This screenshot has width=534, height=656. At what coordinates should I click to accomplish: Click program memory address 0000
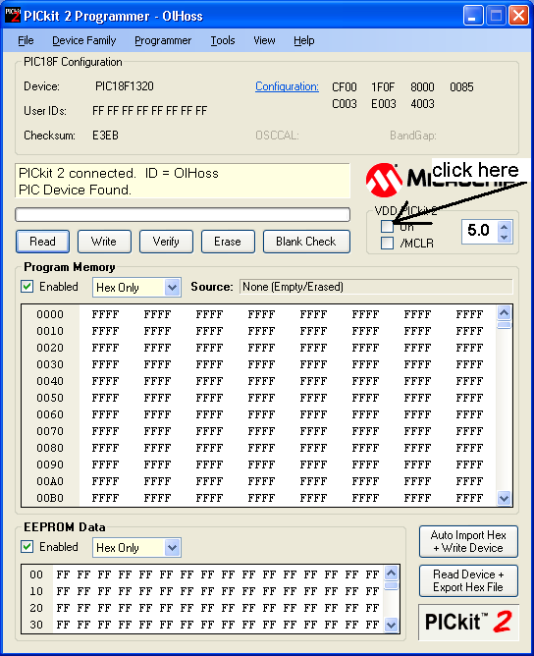click(50, 314)
